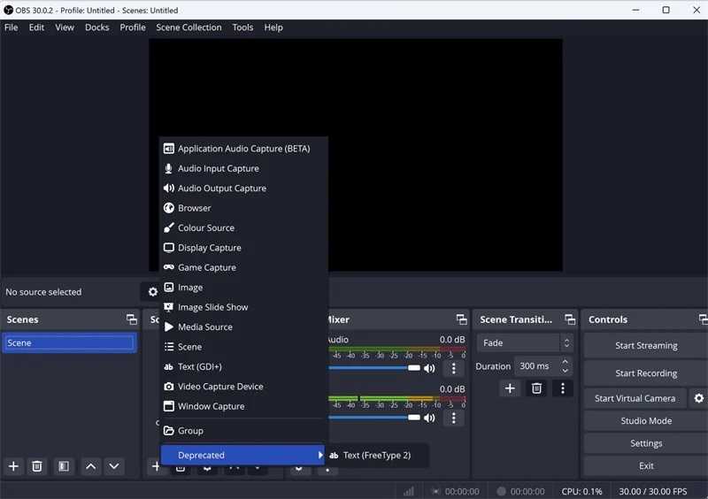Move scene down with arrow icon
708x499 pixels.
[114, 466]
